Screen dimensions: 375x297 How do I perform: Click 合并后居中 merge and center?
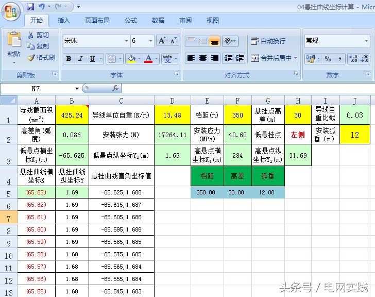pos(271,58)
